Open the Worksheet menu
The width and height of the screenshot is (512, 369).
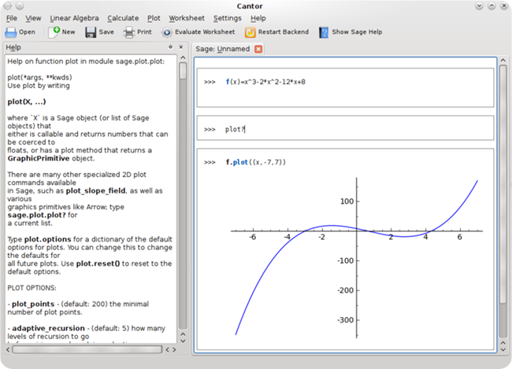[187, 17]
